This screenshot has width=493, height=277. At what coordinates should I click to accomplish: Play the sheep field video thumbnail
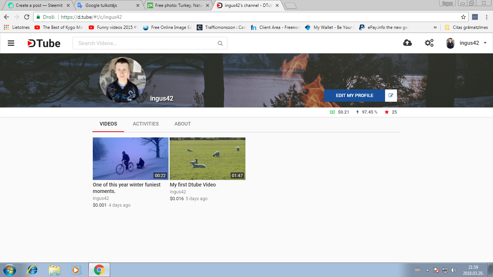click(208, 159)
